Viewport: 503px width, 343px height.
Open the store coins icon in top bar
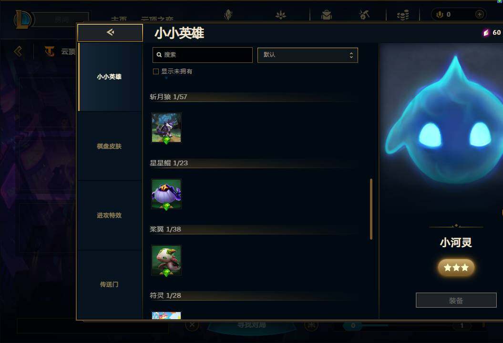(403, 15)
